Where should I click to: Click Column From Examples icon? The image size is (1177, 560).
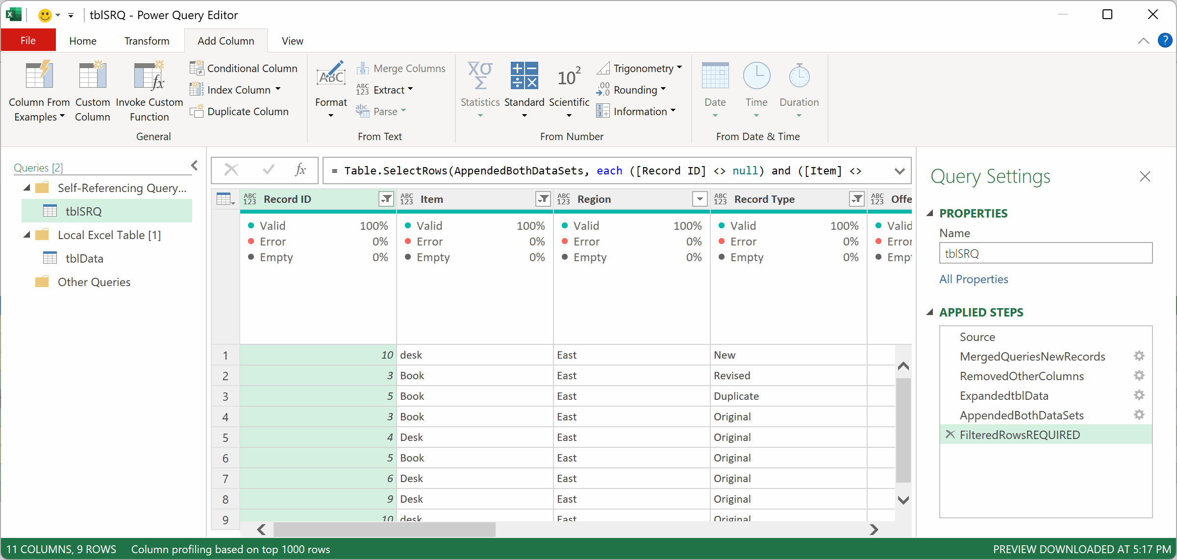coord(39,75)
